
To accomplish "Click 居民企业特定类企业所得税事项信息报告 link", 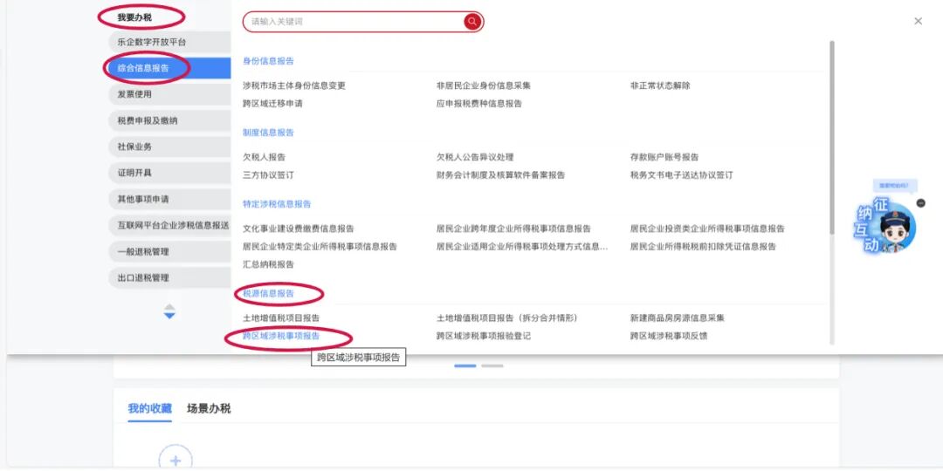I will [320, 246].
